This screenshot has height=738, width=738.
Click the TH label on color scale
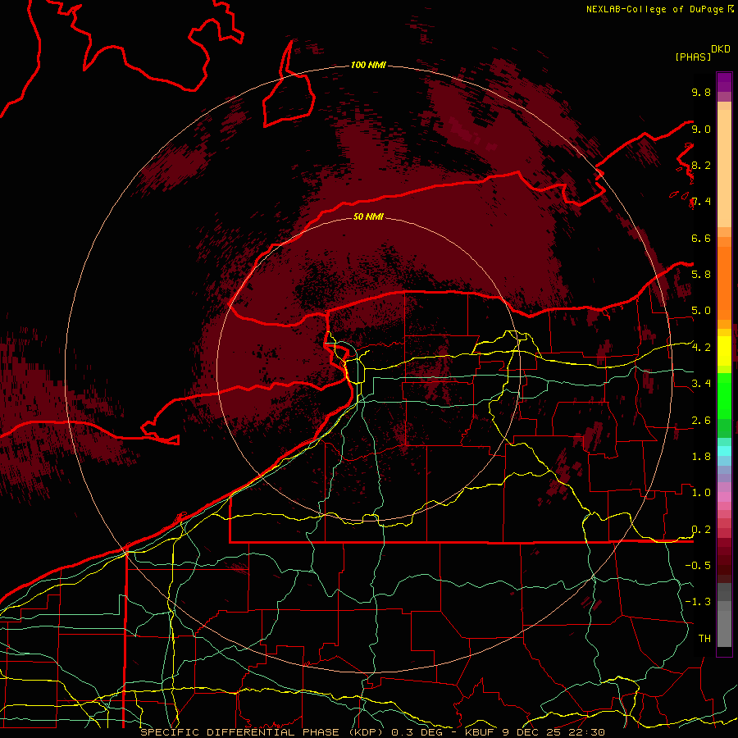704,638
